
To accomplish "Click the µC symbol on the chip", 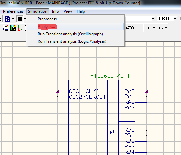I will 113,132.
